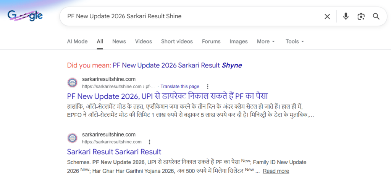Click inside the search query field
The width and height of the screenshot is (391, 186).
191,16
